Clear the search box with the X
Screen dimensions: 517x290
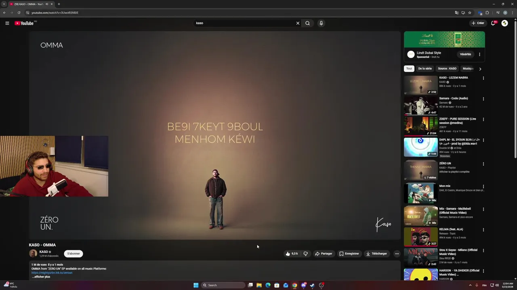298,23
